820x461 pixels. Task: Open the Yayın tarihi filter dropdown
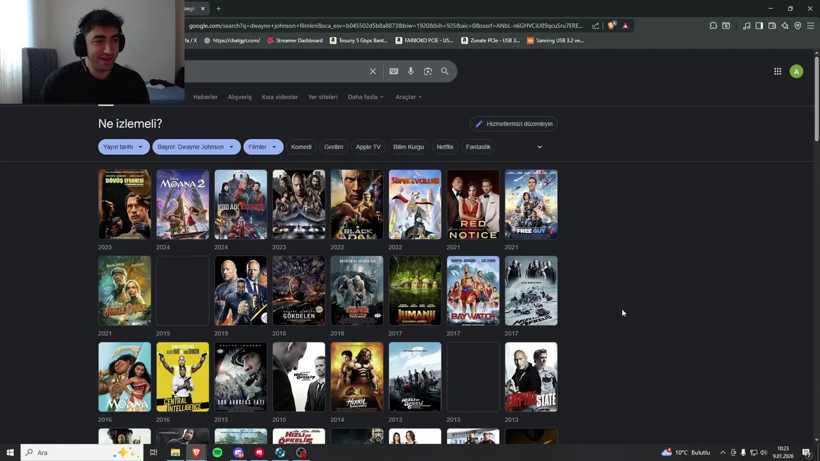(x=124, y=147)
